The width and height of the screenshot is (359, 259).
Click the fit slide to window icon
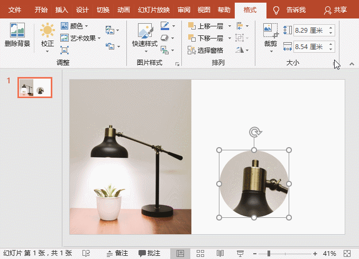point(347,253)
